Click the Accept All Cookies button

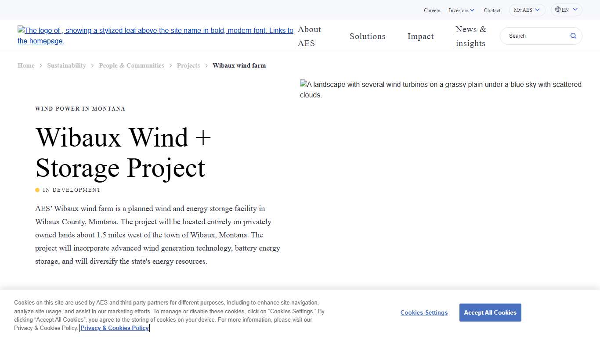pyautogui.click(x=490, y=312)
